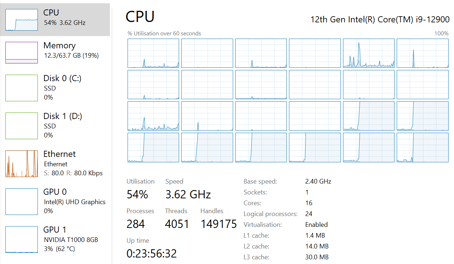The width and height of the screenshot is (454, 264).
Task: Click the Memory sidebar label
Action: [59, 45]
